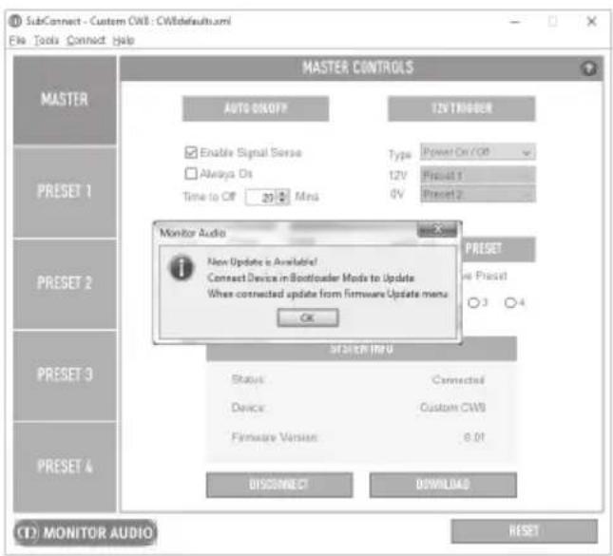Close the Monitor Audio update dialog

tap(437, 229)
